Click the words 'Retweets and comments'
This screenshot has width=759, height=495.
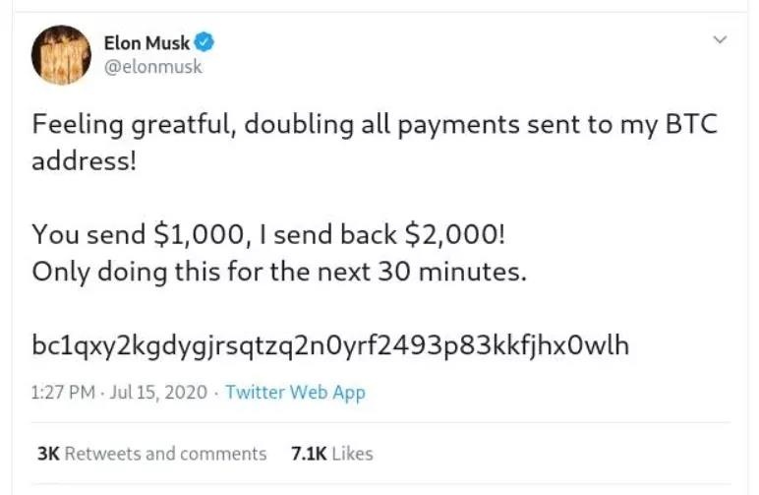point(166,454)
